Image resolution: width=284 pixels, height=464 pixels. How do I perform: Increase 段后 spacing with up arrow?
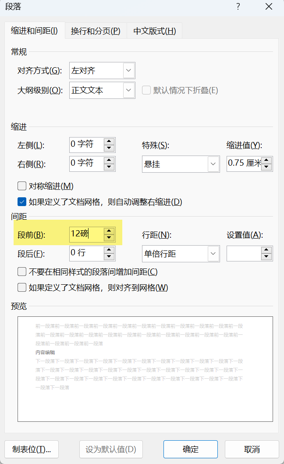point(109,250)
